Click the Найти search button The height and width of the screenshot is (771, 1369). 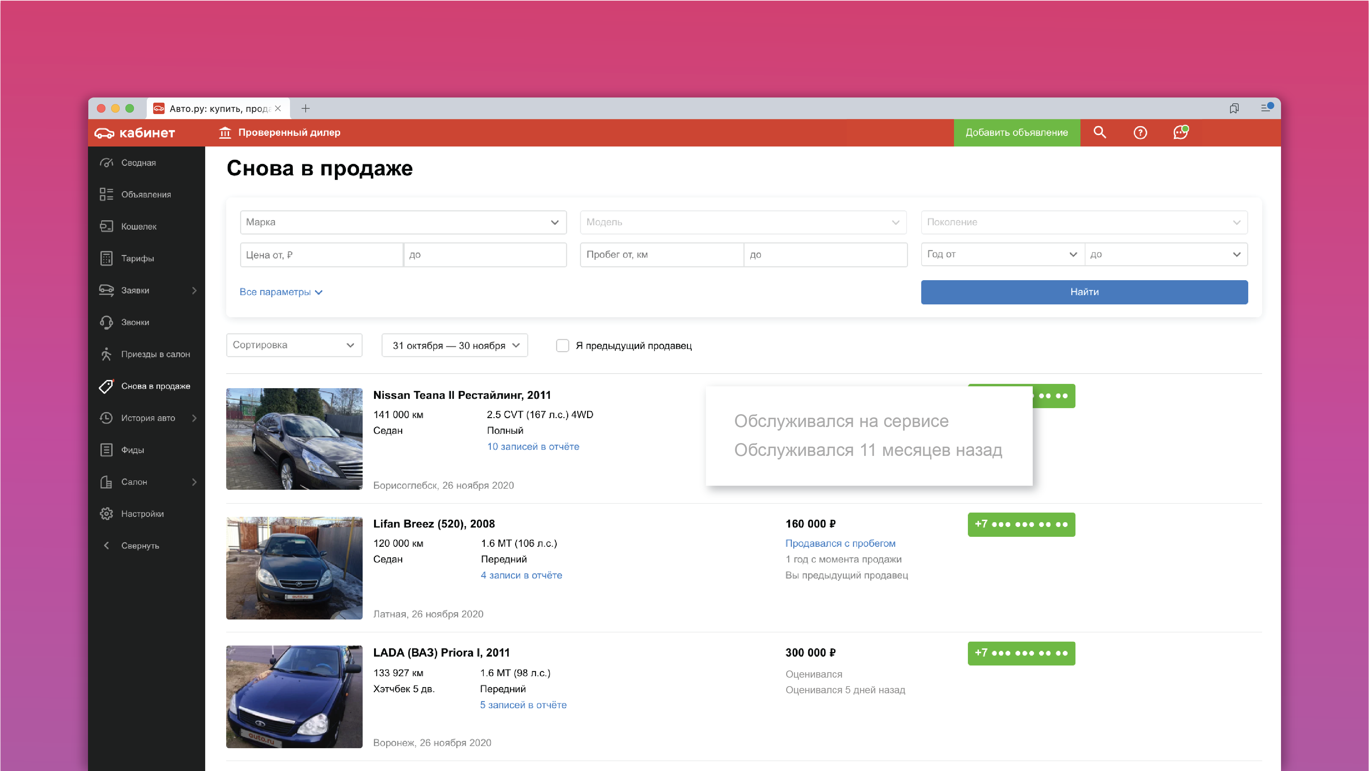1084,292
